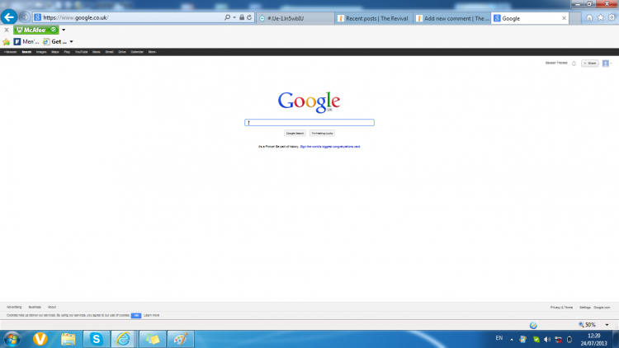Screen dimensions: 619x348
Task: Close the Google tab
Action: pos(564,18)
